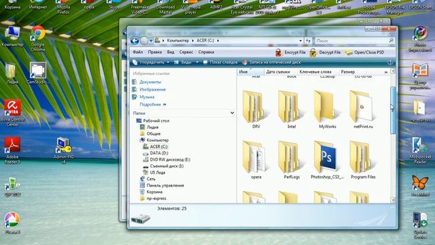435x245 pixels.
Task: Select US Лида in the folder tree
Action: [x=157, y=172]
